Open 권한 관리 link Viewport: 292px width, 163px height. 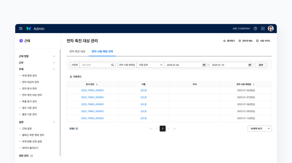tap(24, 156)
